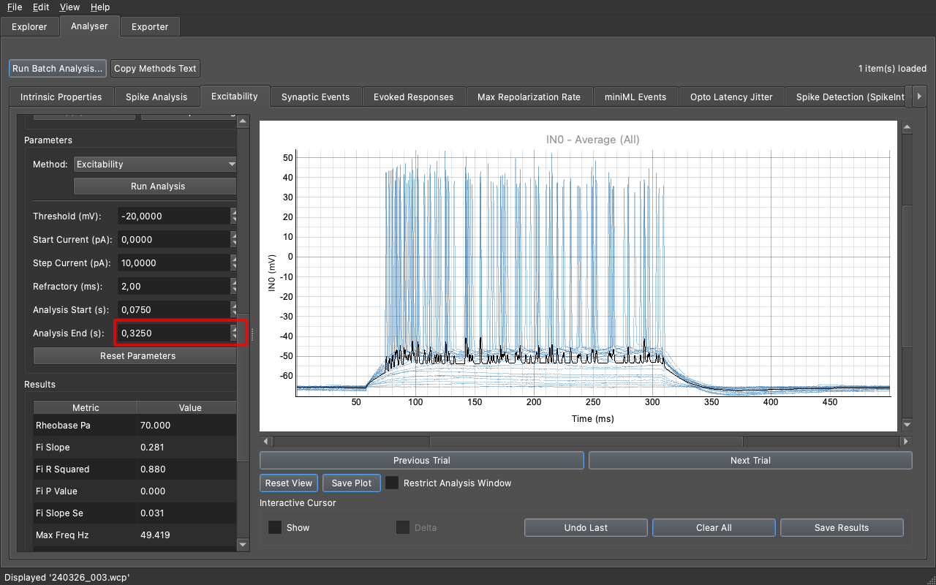Open the Method dropdown
Image resolution: width=936 pixels, height=585 pixels.
156,165
